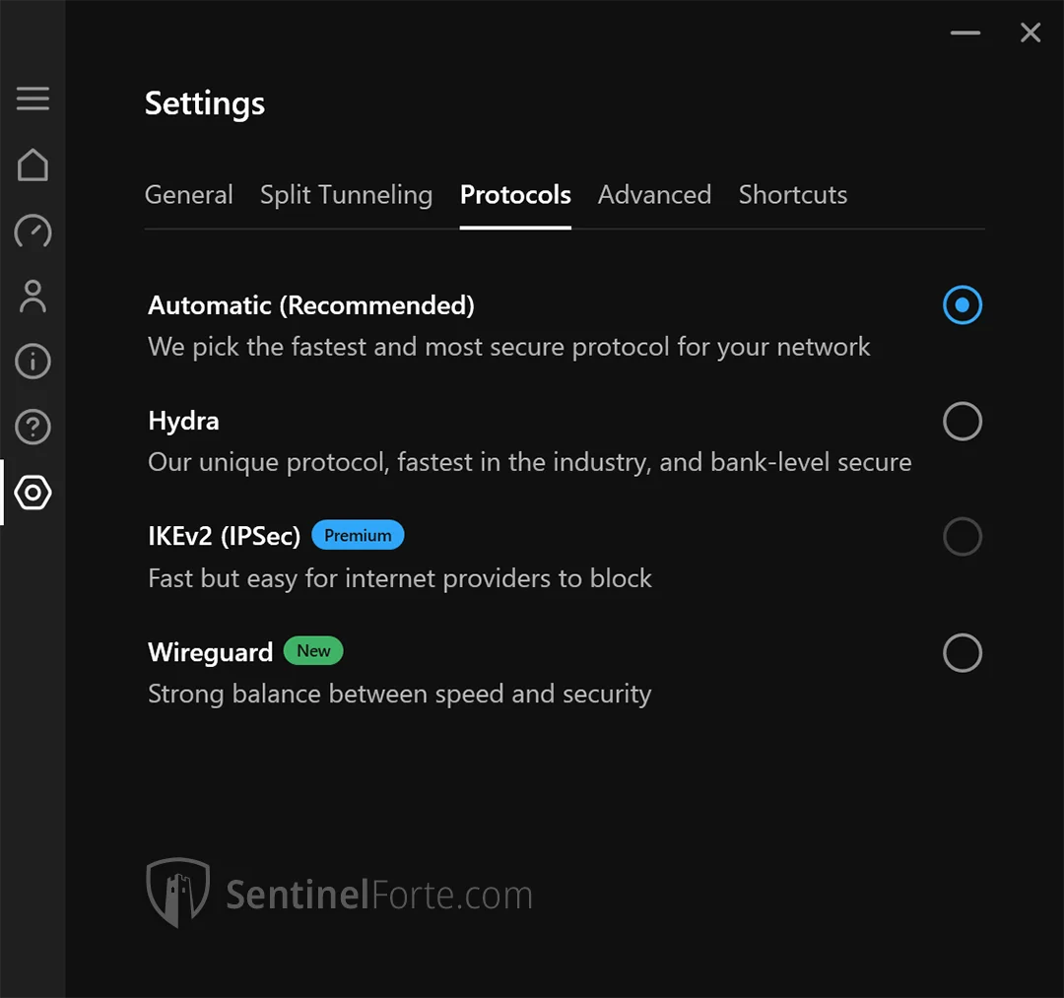Select the Wireguard protocol radio button
This screenshot has height=998, width=1064.
click(962, 653)
